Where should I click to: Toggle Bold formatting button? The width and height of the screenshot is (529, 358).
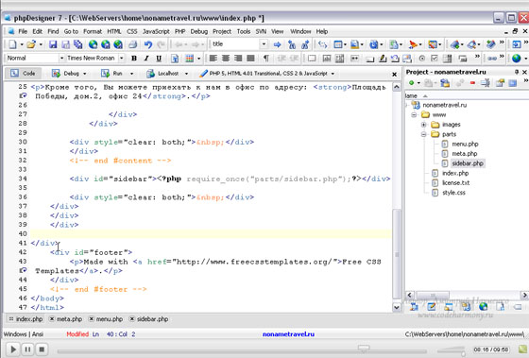click(134, 59)
